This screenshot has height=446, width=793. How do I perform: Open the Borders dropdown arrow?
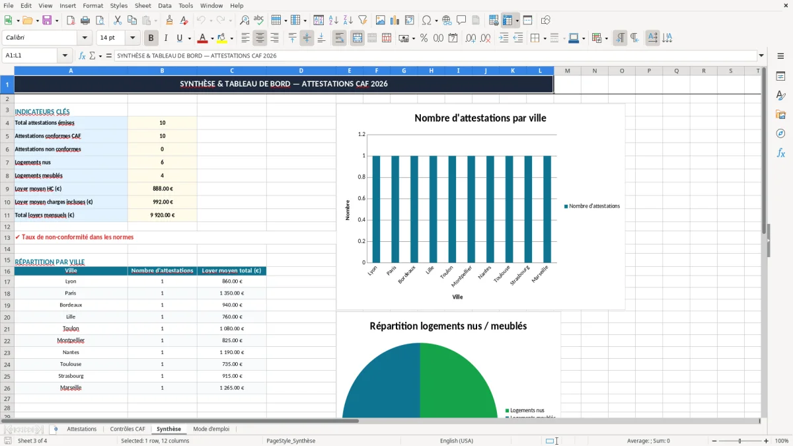pyautogui.click(x=545, y=38)
